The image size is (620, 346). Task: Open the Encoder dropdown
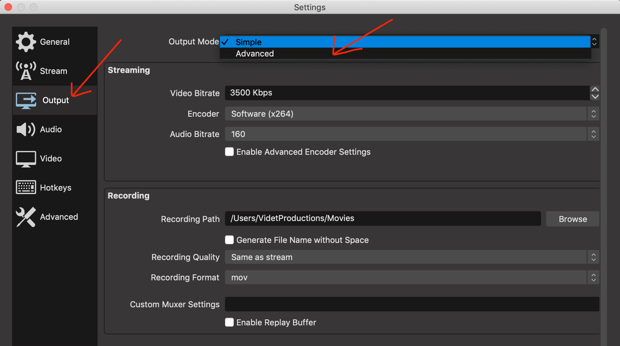pyautogui.click(x=412, y=114)
